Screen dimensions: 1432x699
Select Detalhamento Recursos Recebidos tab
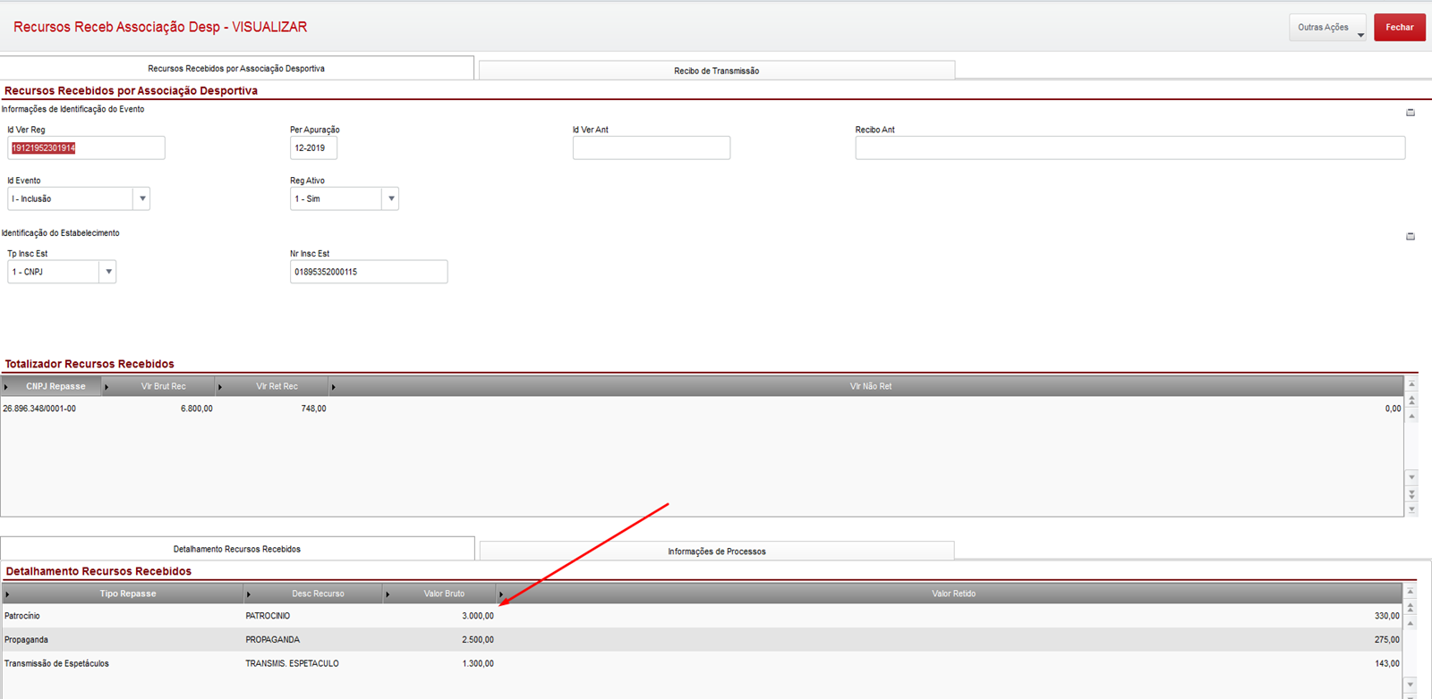[x=237, y=549]
